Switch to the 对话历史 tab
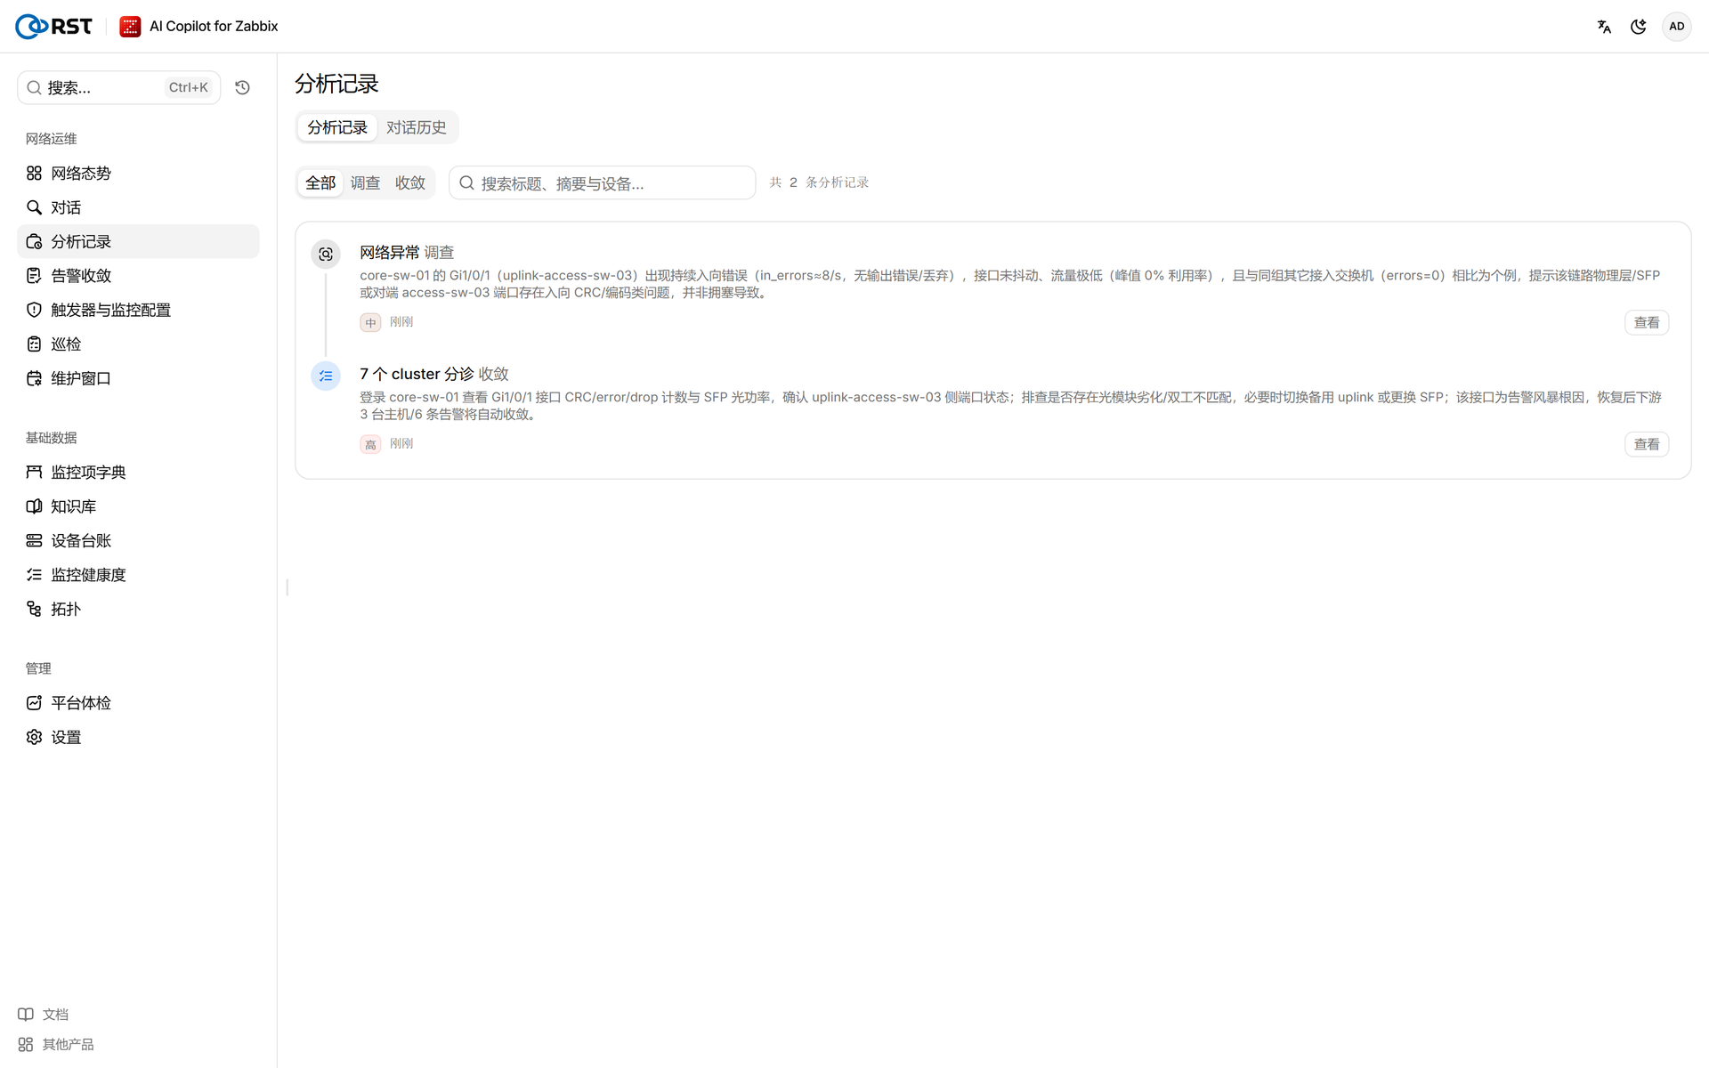 pyautogui.click(x=416, y=127)
